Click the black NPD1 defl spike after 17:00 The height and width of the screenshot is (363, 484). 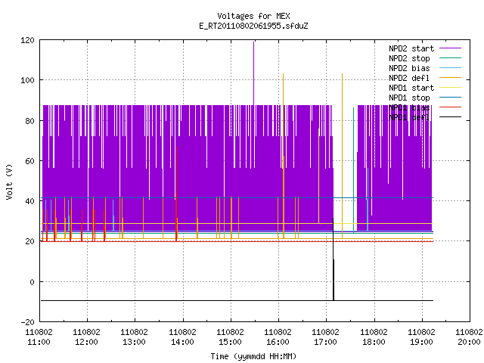(334, 259)
